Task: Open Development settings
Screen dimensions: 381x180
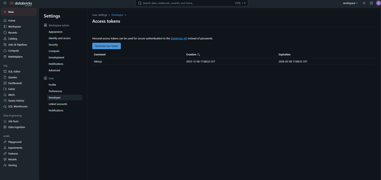Action: (56, 58)
